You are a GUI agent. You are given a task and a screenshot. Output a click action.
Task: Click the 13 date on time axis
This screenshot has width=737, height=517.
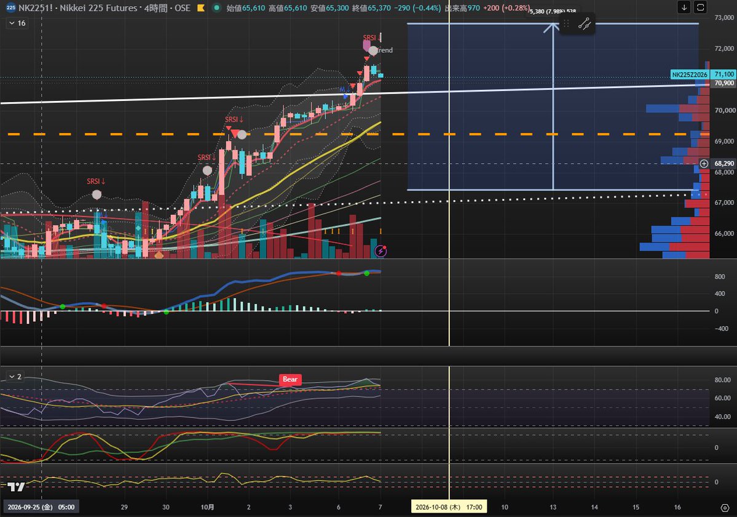[x=553, y=507]
